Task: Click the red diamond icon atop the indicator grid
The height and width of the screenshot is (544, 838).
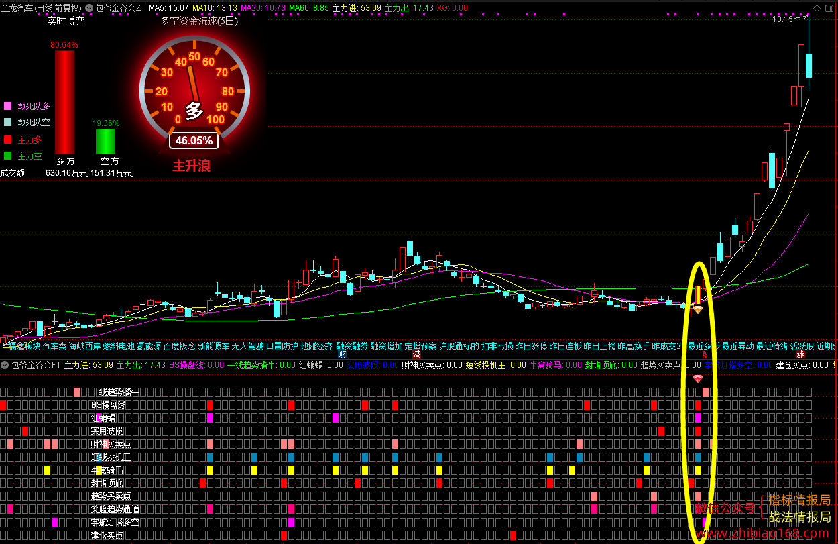Action: tap(698, 379)
